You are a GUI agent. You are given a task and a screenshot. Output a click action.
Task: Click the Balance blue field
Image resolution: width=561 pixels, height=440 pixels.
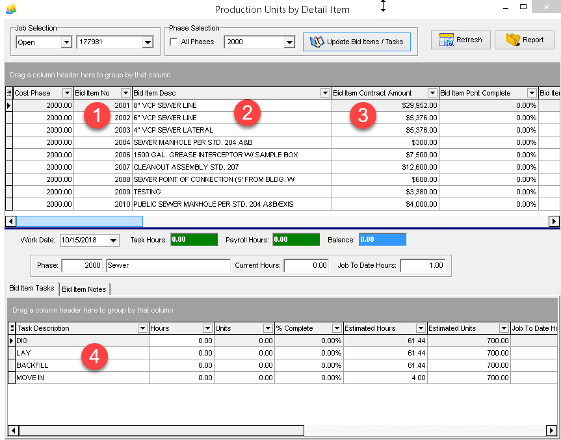(383, 240)
